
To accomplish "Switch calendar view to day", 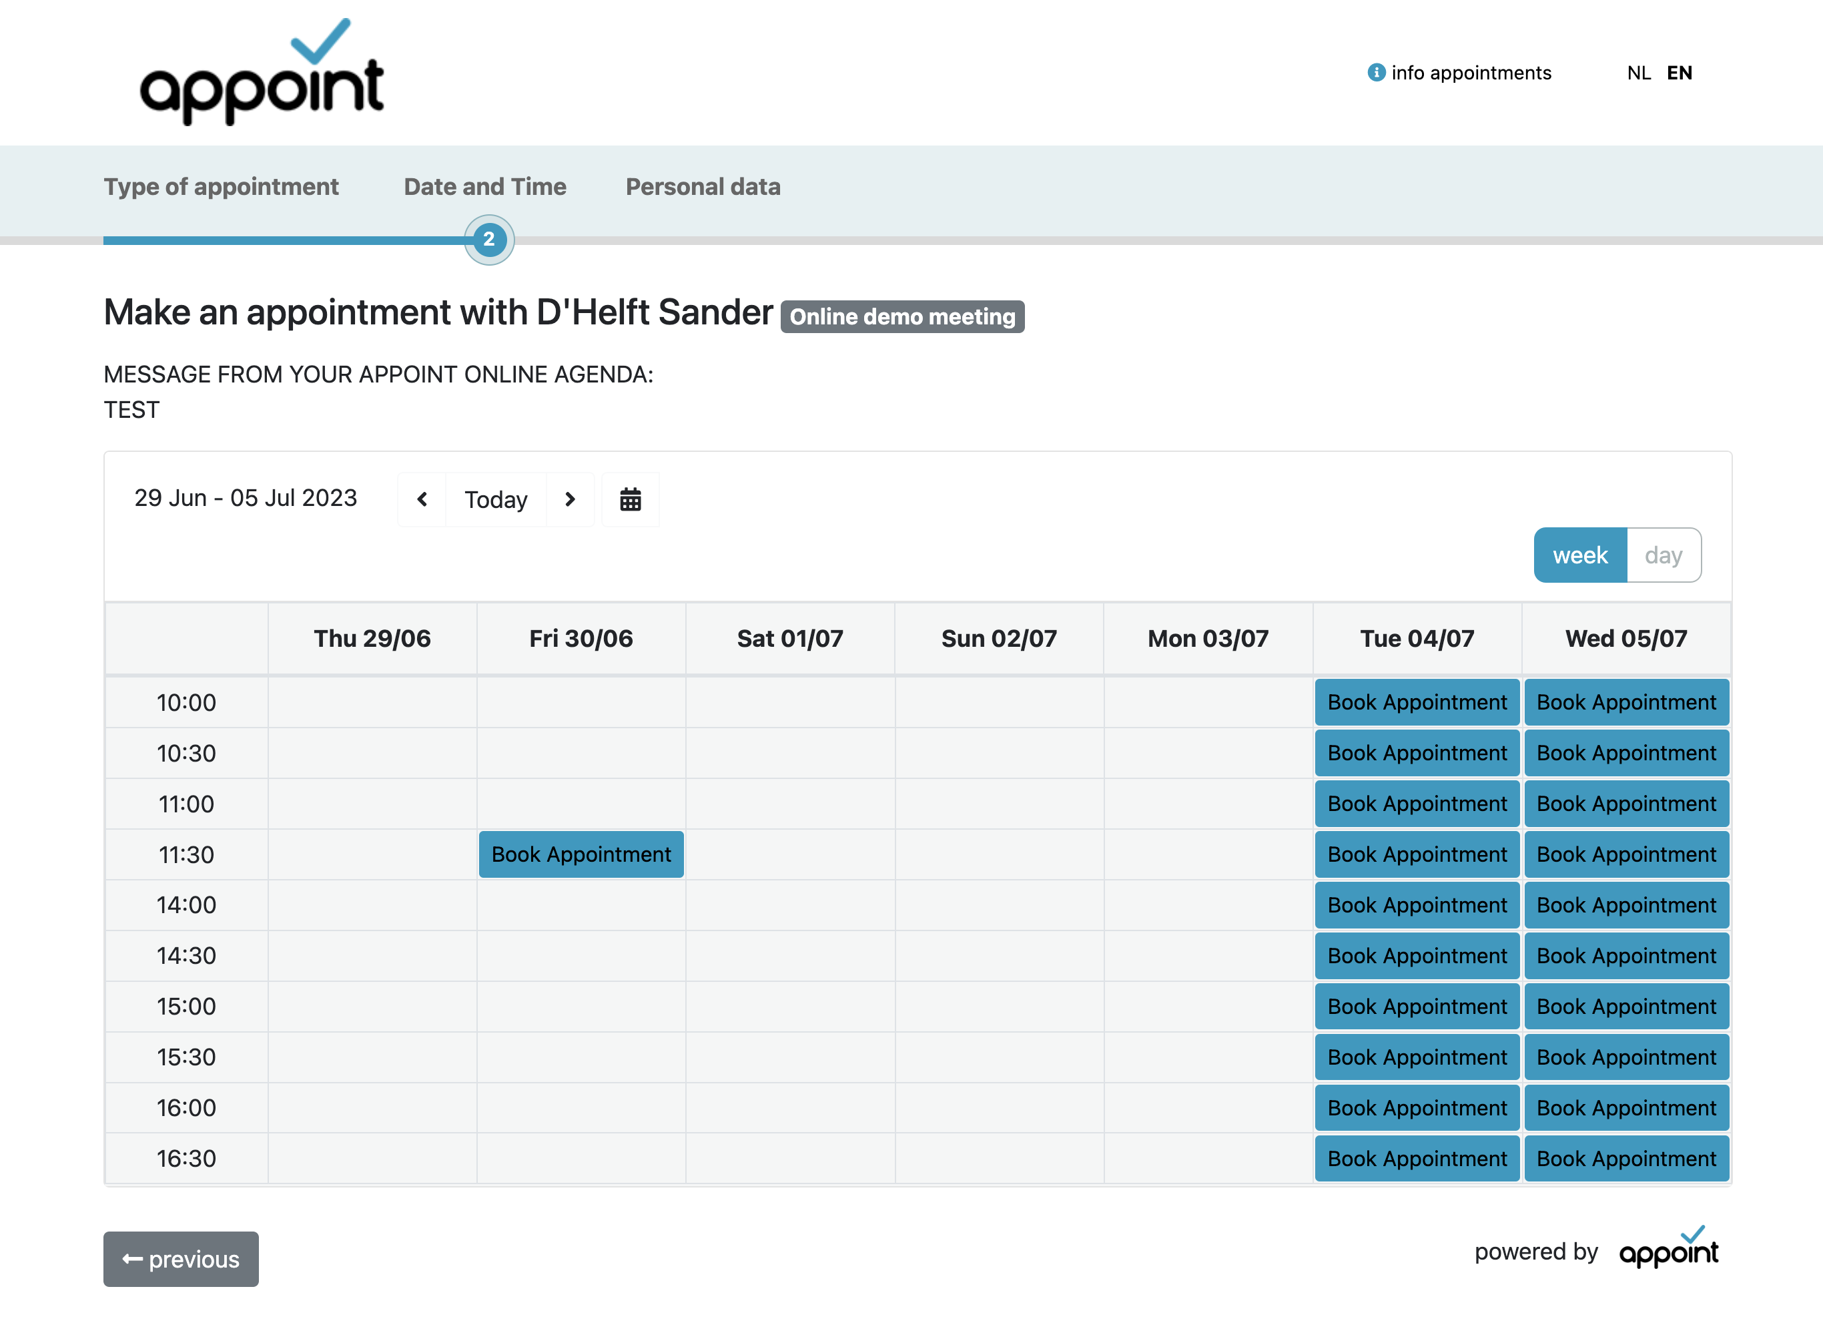I will click(x=1663, y=555).
